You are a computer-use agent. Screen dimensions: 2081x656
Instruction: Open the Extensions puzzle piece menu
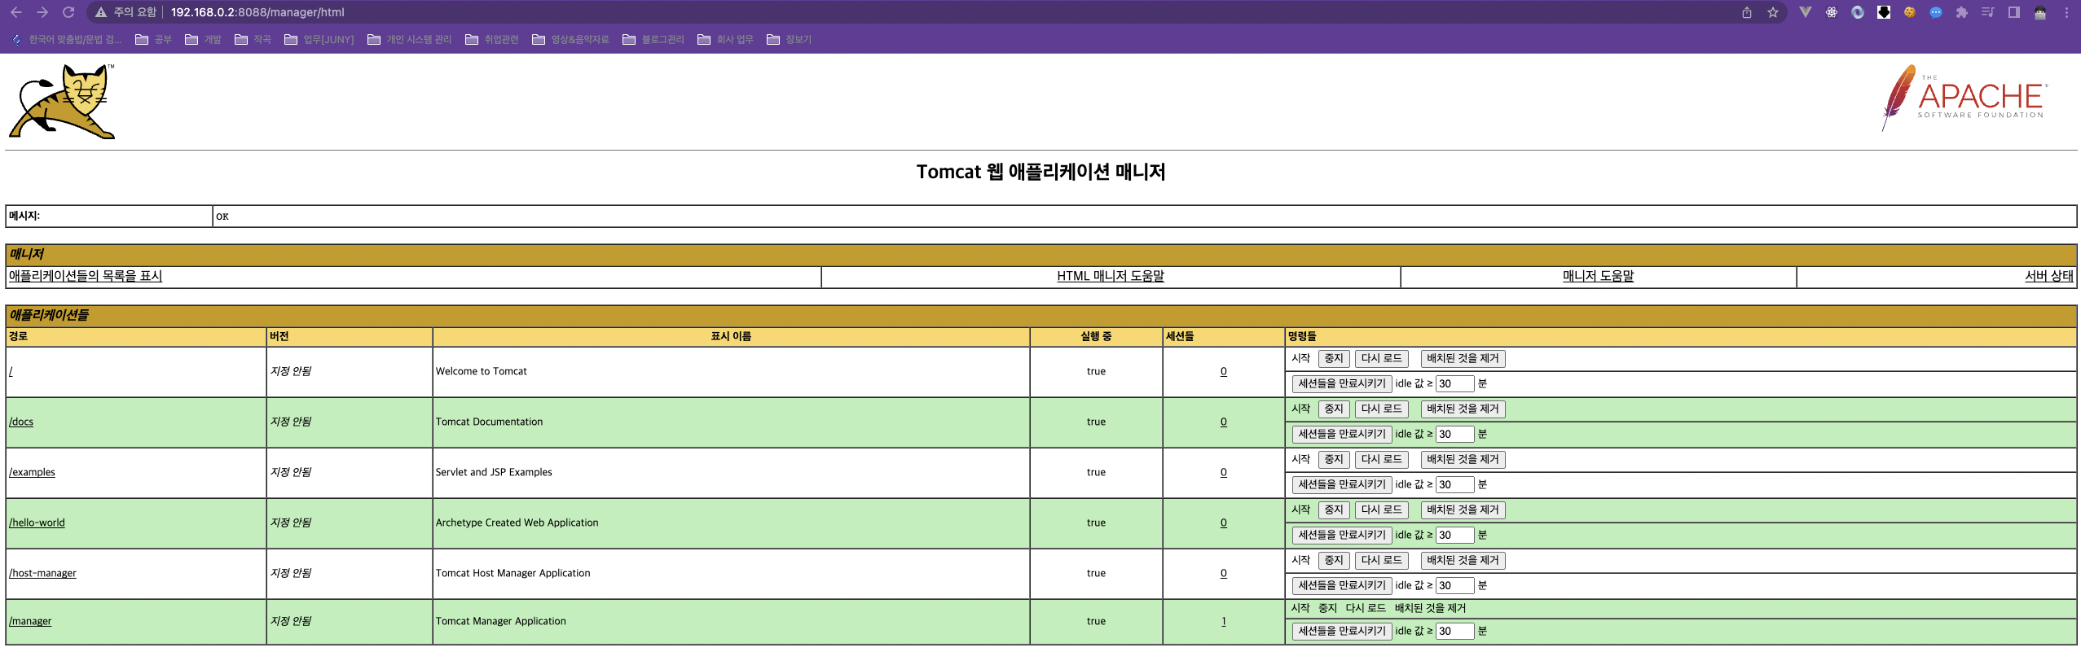point(1962,12)
